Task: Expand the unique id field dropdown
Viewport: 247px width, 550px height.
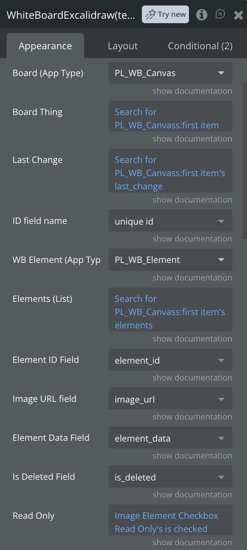Action: [171, 221]
